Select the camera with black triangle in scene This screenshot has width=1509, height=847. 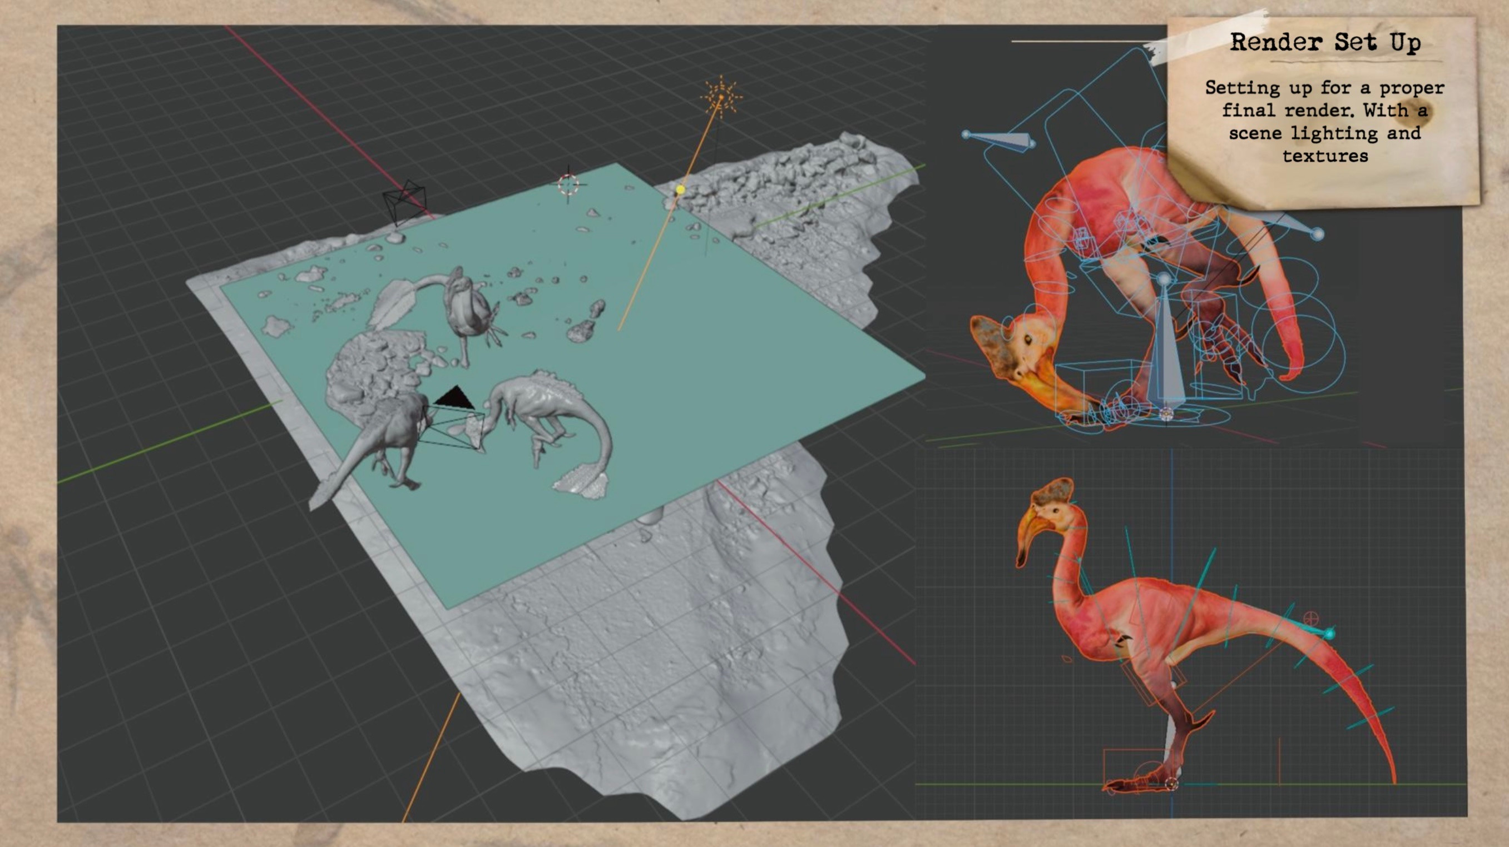(x=454, y=418)
